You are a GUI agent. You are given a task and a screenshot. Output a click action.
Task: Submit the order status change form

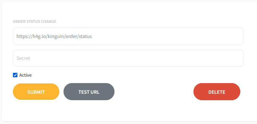(x=36, y=92)
